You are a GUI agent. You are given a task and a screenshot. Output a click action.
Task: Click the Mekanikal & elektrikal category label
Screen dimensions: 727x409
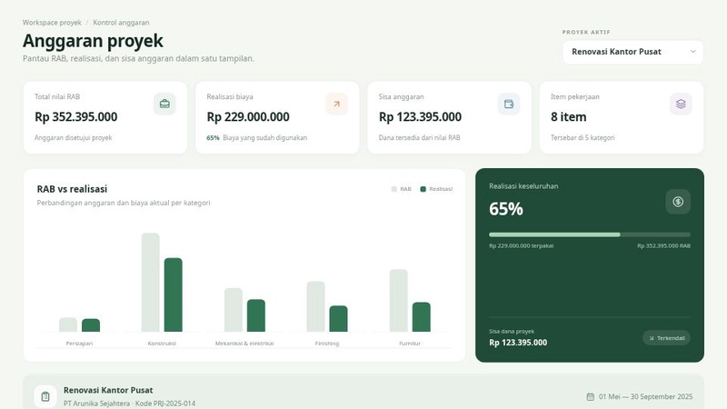244,344
